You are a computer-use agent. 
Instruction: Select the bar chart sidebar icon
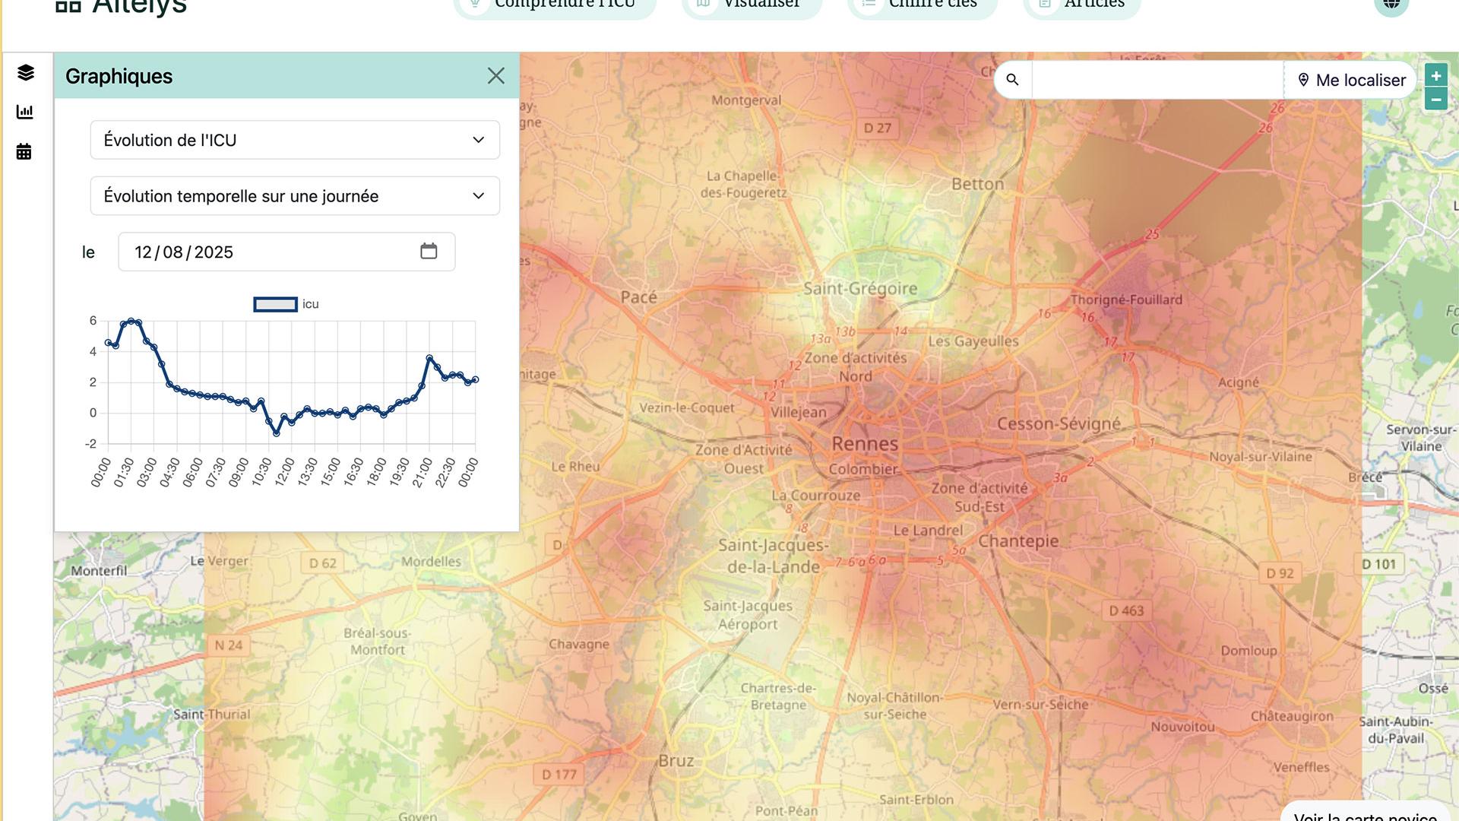click(x=25, y=111)
